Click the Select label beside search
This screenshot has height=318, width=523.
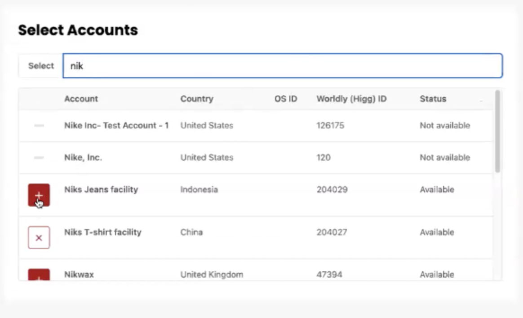coord(41,66)
